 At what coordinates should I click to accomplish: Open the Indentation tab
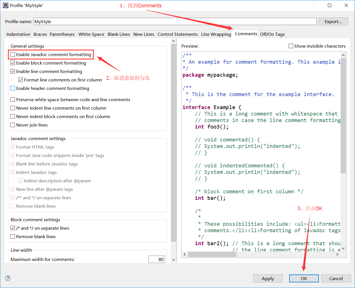click(x=18, y=34)
